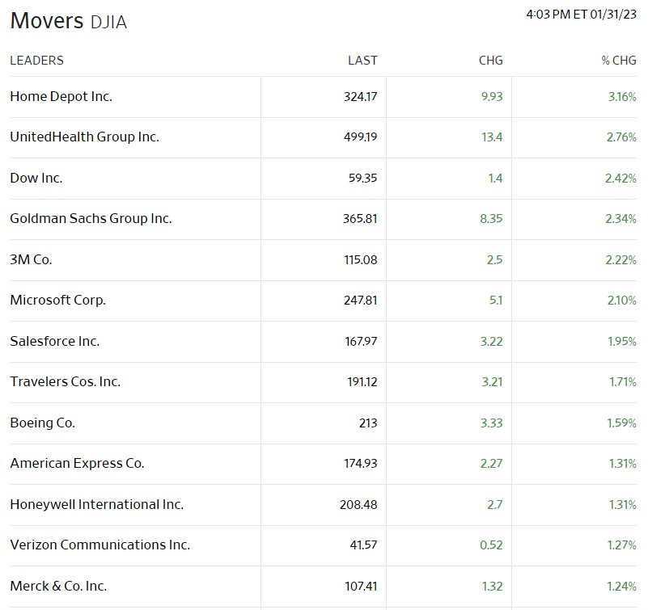The image size is (648, 610).
Task: Select UnitedHealth change value 13.4
Action: 492,137
